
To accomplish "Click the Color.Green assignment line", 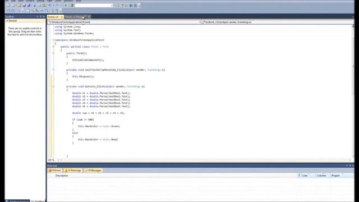I will (x=99, y=126).
